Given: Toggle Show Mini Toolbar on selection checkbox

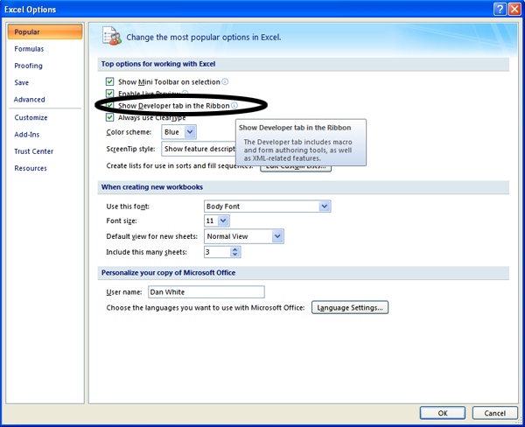Looking at the screenshot, I should click(x=109, y=81).
